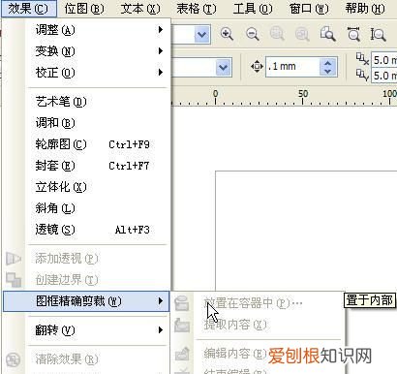Click the 放置在容器中 container icon
The height and width of the screenshot is (374, 397).
[x=182, y=303]
